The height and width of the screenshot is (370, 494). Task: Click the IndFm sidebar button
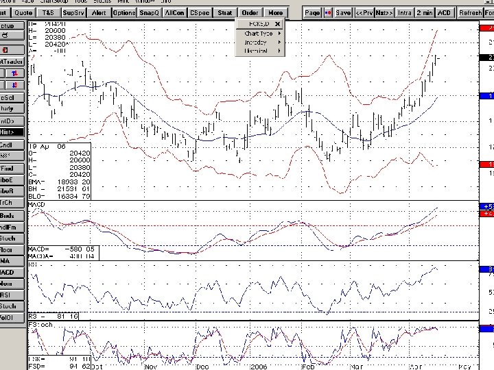click(x=12, y=227)
